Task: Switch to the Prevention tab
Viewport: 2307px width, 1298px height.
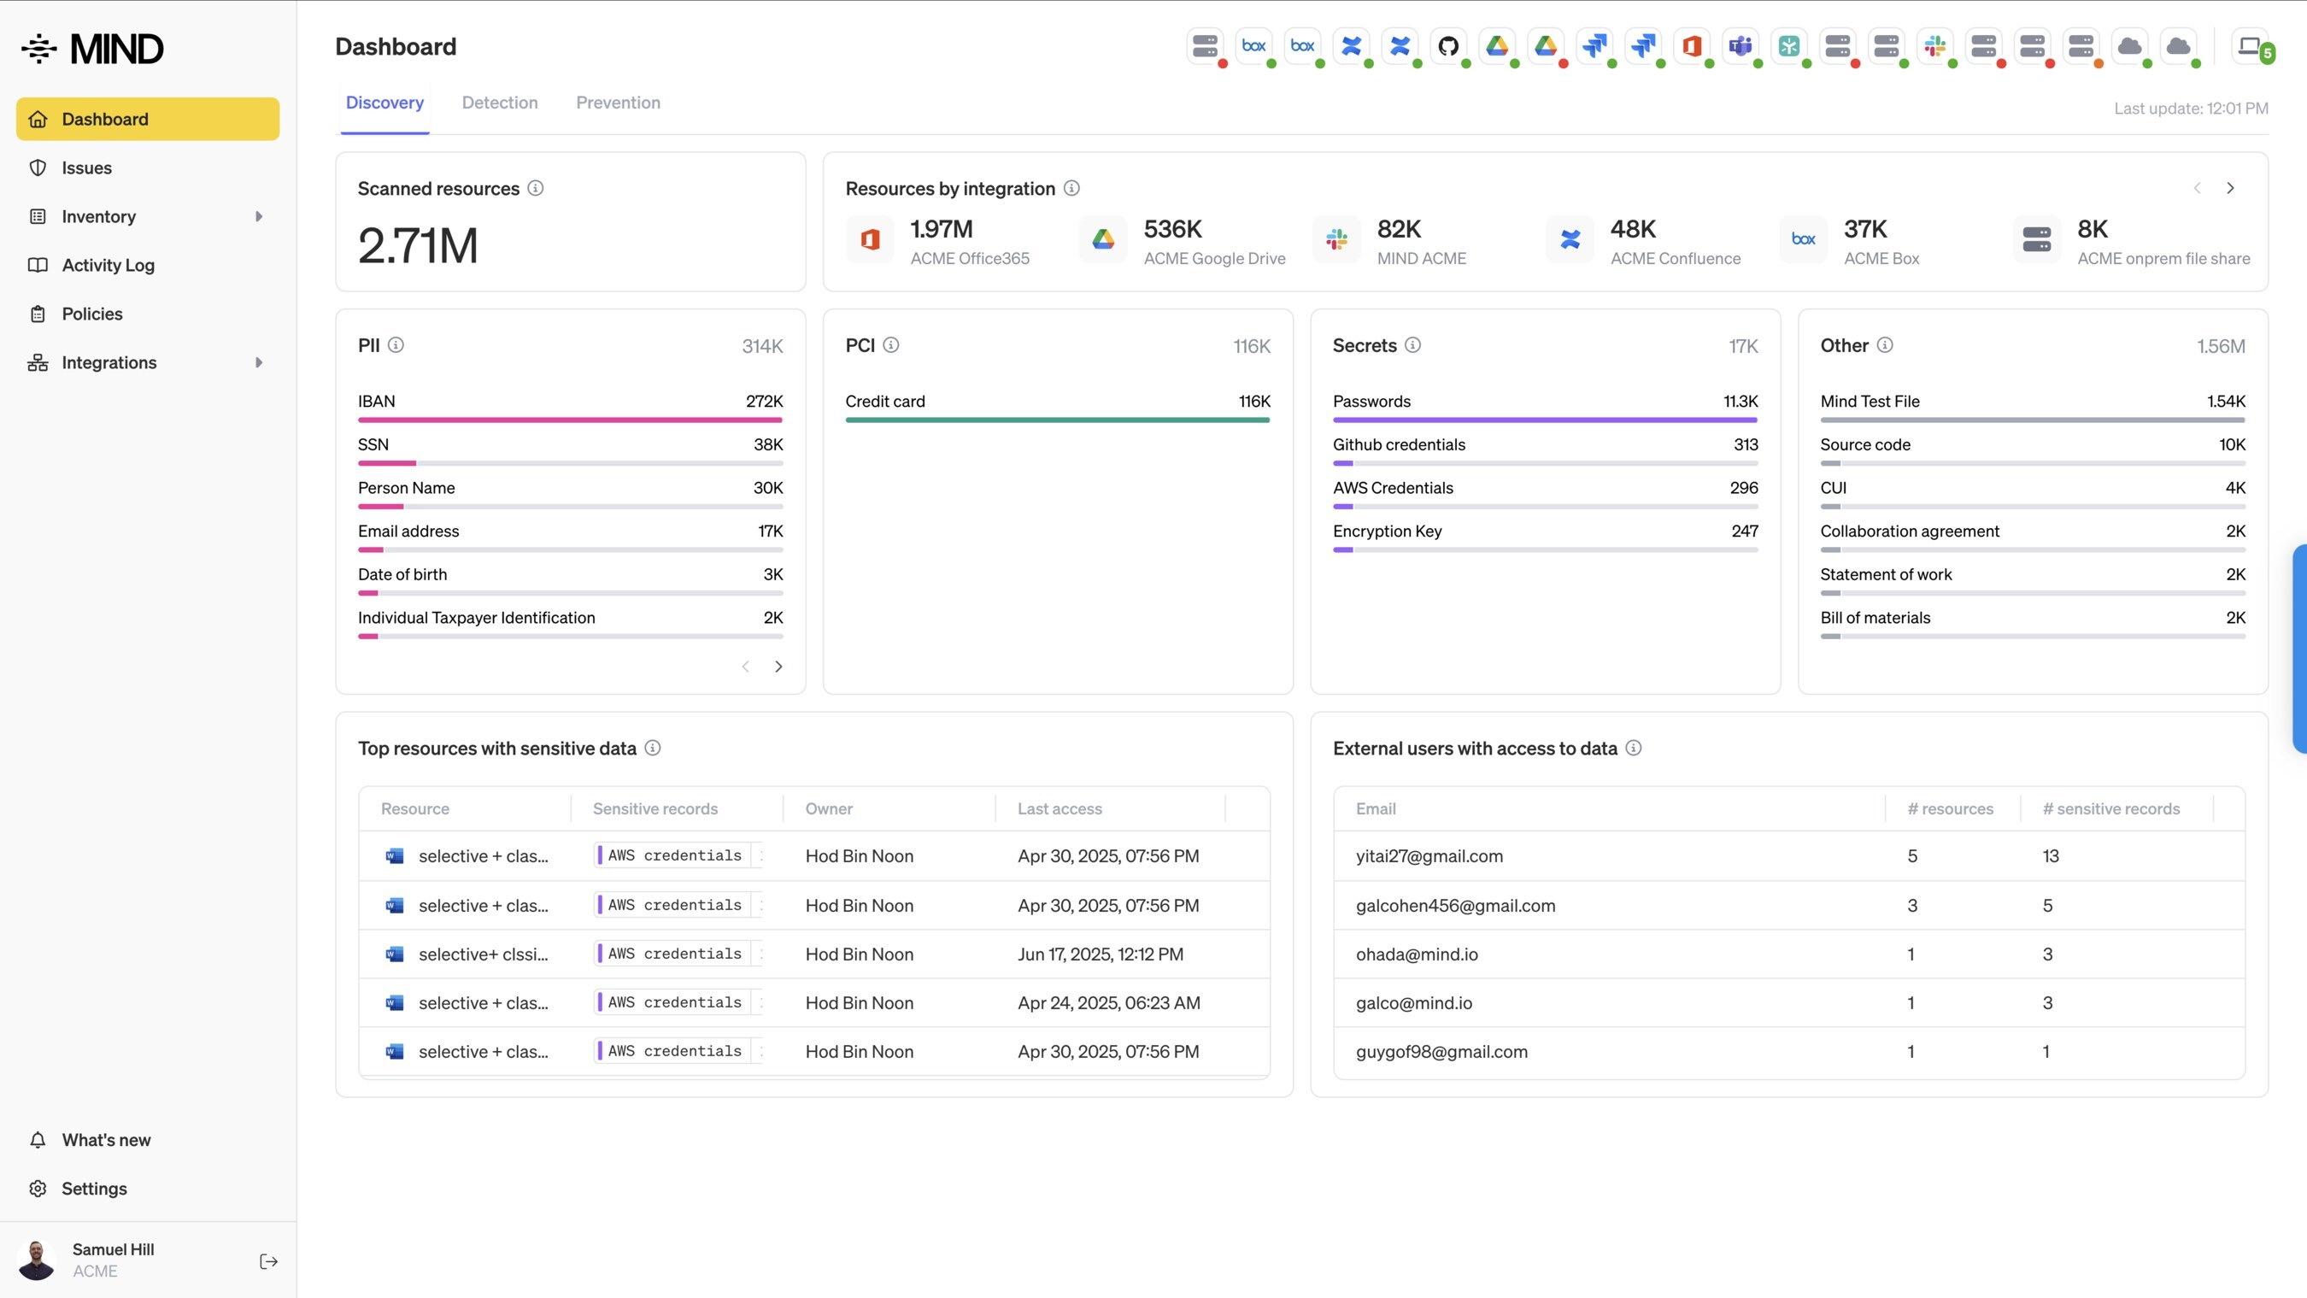Action: coord(618,103)
